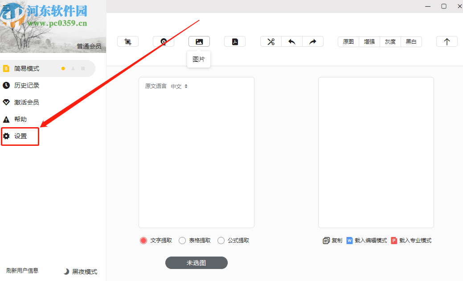Click the PDF recognition icon
Image resolution: width=463 pixels, height=281 pixels.
234,41
